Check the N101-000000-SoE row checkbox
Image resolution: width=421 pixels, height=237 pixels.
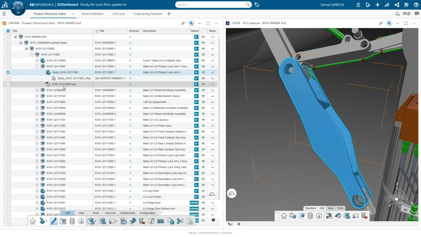pyautogui.click(x=8, y=37)
